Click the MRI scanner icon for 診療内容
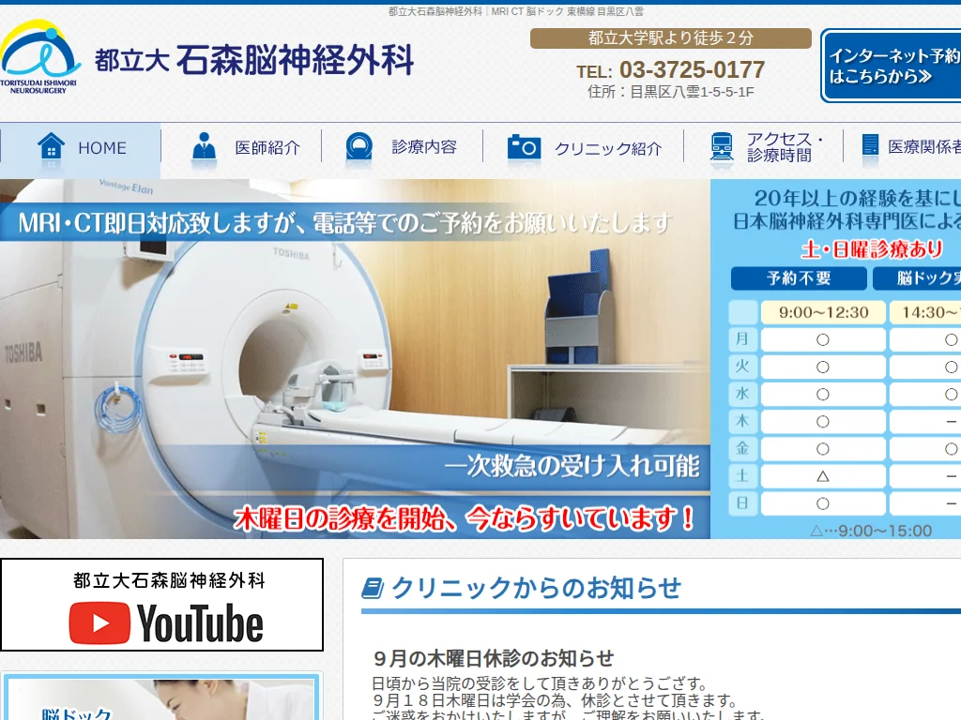This screenshot has height=720, width=961. (358, 147)
